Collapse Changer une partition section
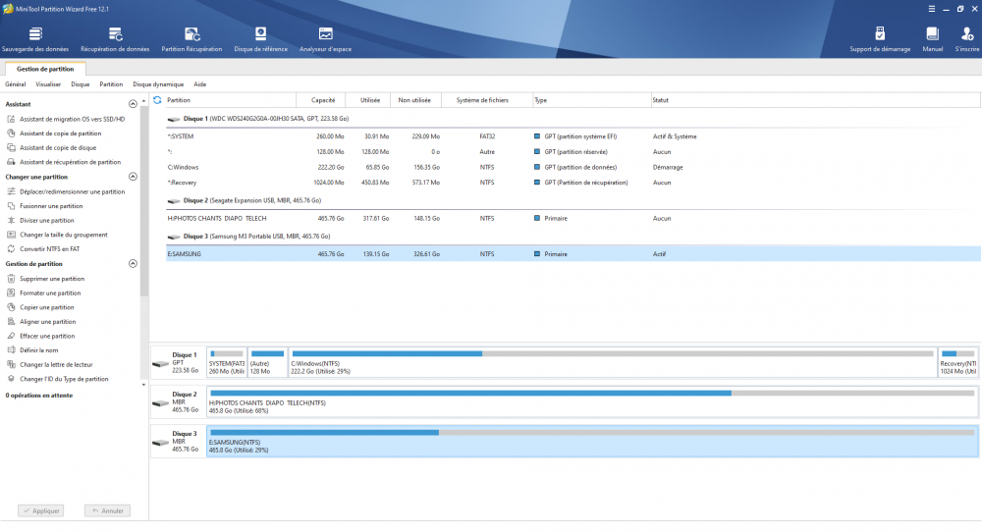This screenshot has width=982, height=532. (133, 177)
